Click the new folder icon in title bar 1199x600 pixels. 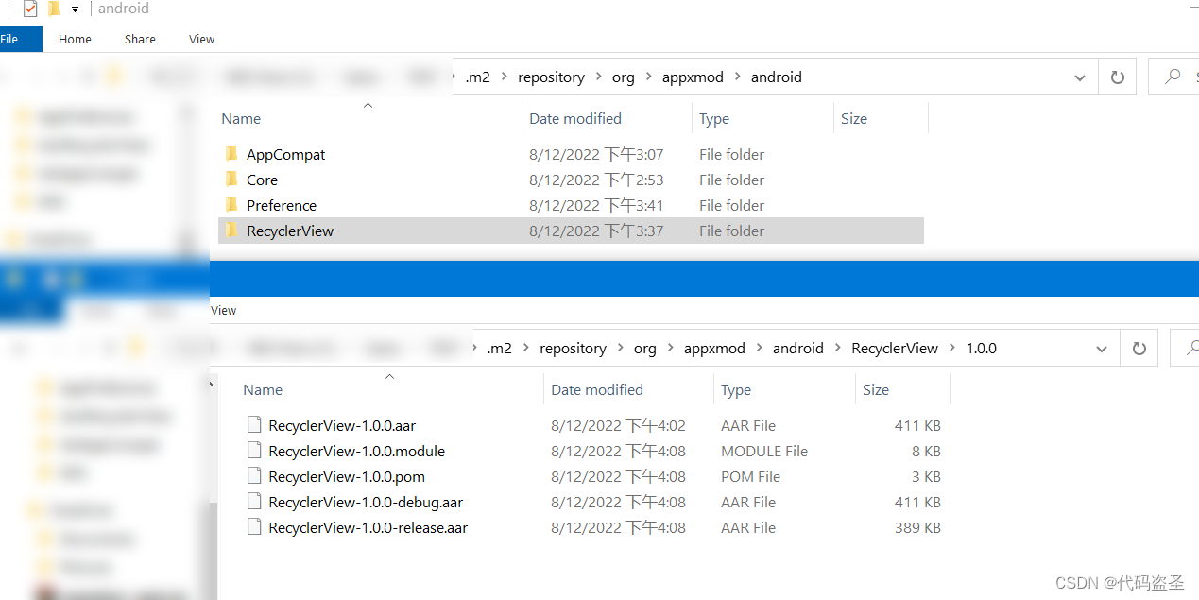(54, 9)
